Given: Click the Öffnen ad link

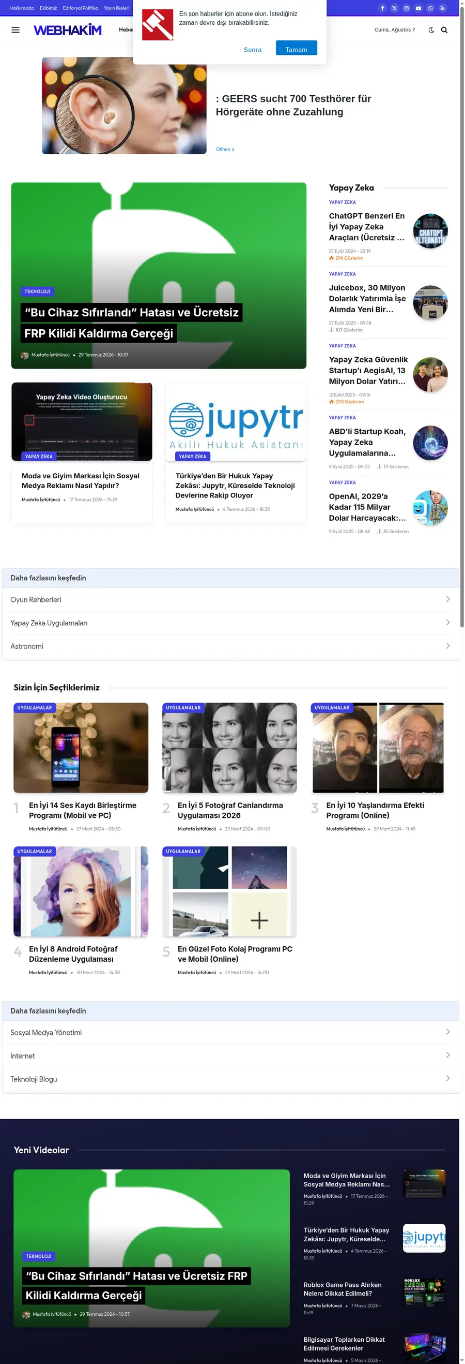Looking at the screenshot, I should (x=225, y=149).
